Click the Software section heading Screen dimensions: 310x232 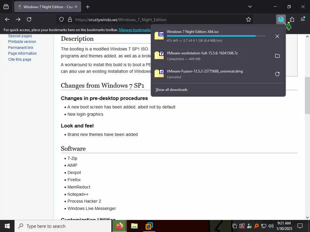click(x=73, y=149)
